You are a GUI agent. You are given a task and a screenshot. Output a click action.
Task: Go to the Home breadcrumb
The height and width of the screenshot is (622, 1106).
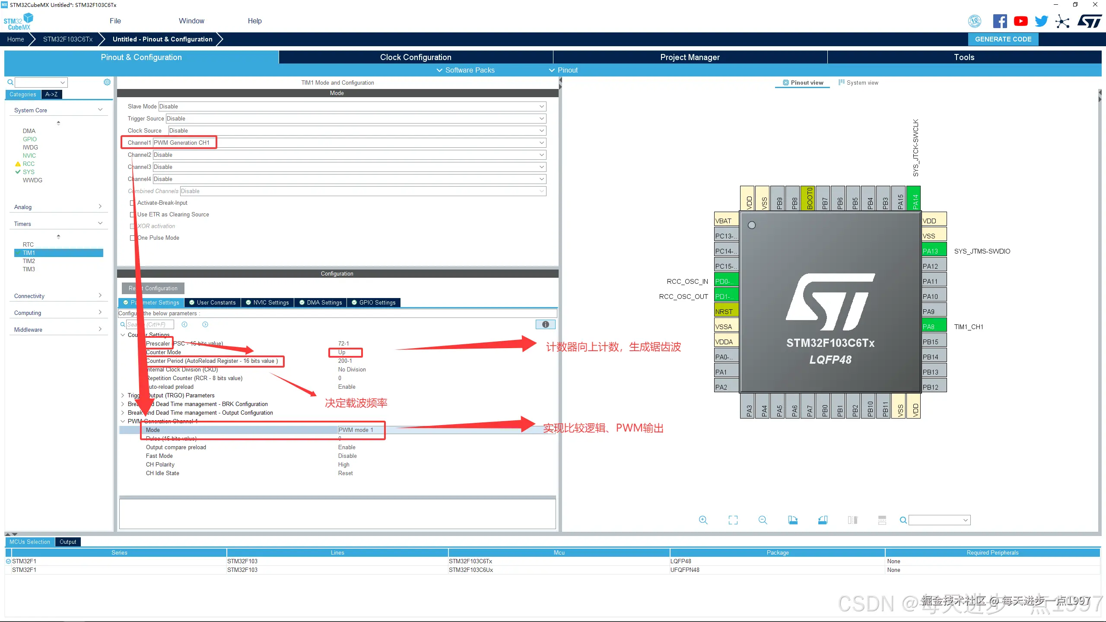[16, 39]
